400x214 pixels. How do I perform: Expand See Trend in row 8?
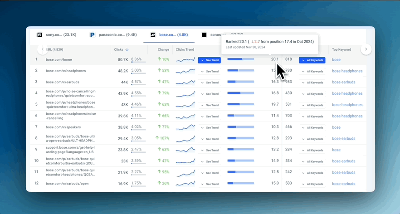[x=210, y=139]
